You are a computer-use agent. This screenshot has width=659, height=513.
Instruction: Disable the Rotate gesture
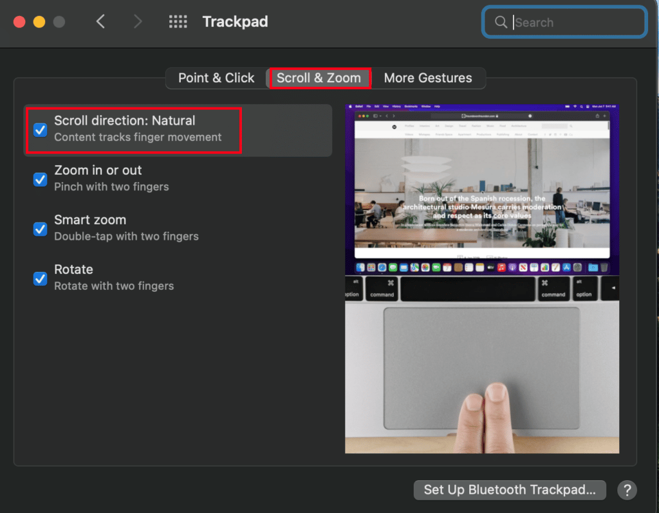pyautogui.click(x=40, y=278)
